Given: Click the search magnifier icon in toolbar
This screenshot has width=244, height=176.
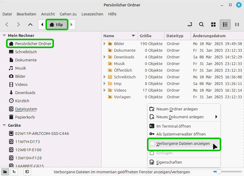Looking at the screenshot, I should pyautogui.click(x=201, y=24).
